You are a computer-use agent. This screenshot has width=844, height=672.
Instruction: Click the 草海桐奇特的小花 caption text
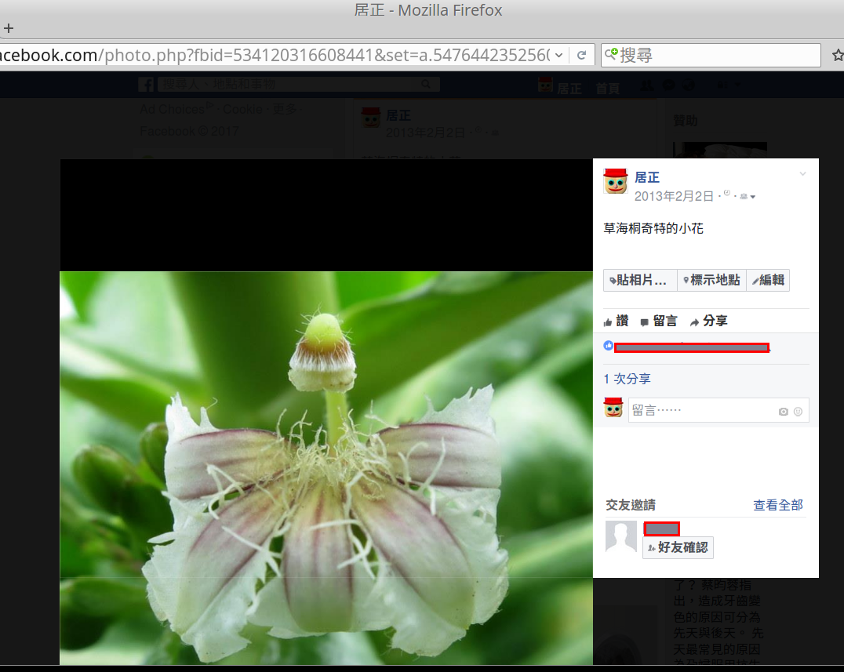pyautogui.click(x=653, y=229)
